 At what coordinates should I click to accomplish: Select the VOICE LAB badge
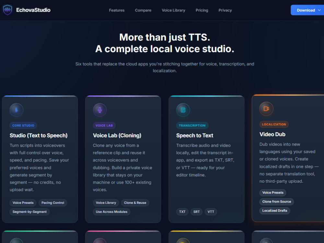coord(104,125)
